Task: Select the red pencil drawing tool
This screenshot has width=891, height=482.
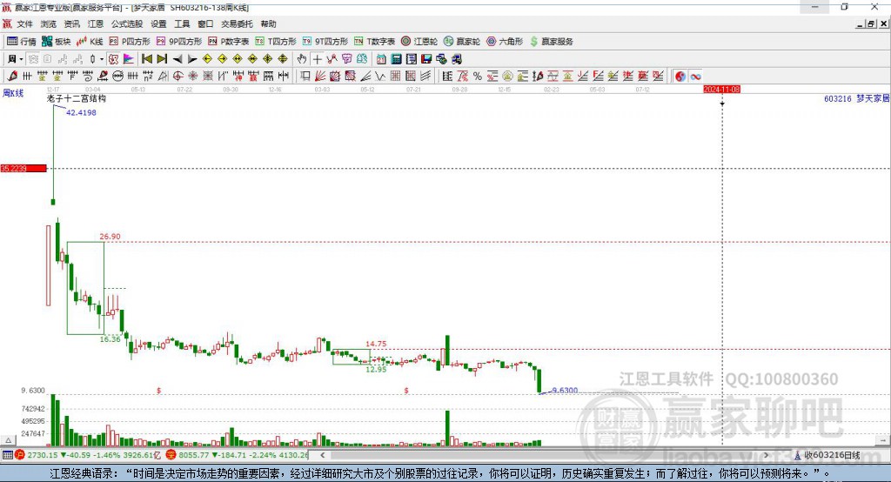Action: (12, 77)
